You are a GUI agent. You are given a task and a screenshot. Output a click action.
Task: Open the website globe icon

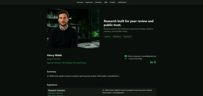[x=155, y=62]
